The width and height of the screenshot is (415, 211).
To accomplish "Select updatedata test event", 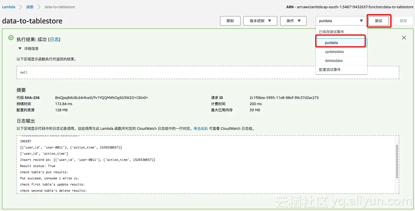I will (341, 52).
